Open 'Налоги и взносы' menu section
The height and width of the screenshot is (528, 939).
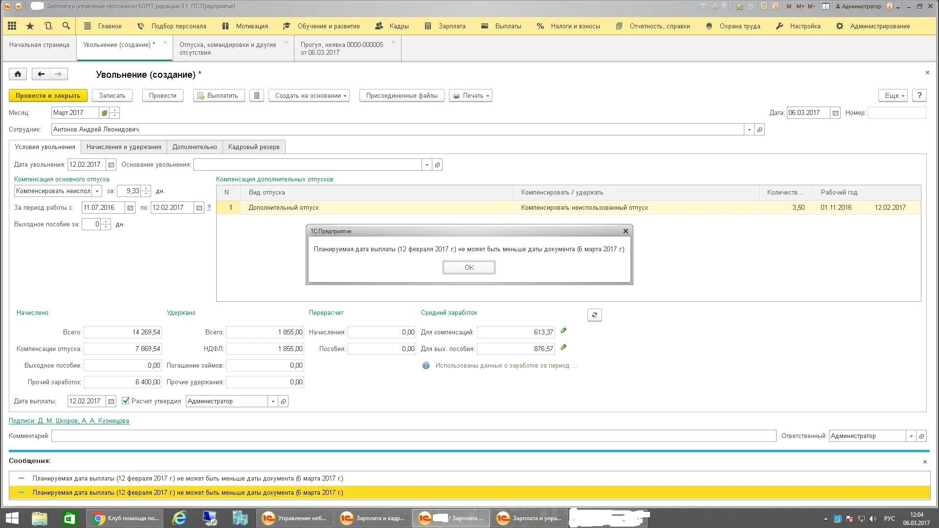point(568,26)
